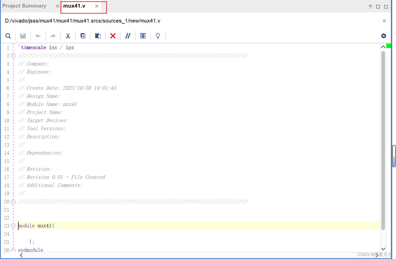Click scroll down arrow of vertical scrollbar
Viewport: 396px width, 259px height.
(x=383, y=249)
